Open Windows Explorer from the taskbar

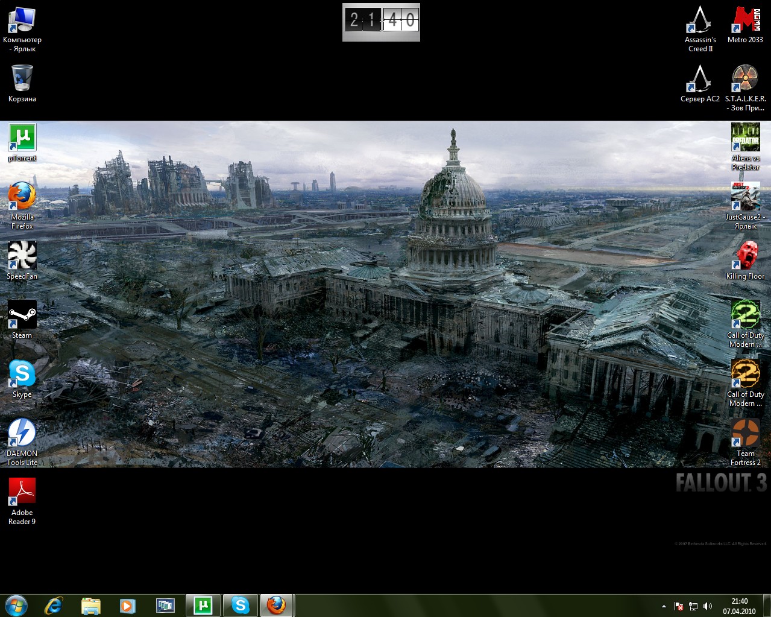coord(91,606)
